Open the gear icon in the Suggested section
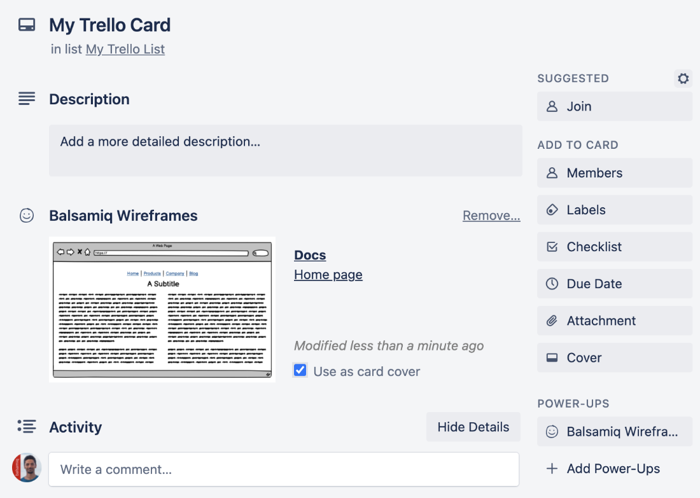This screenshot has width=700, height=498. tap(683, 78)
